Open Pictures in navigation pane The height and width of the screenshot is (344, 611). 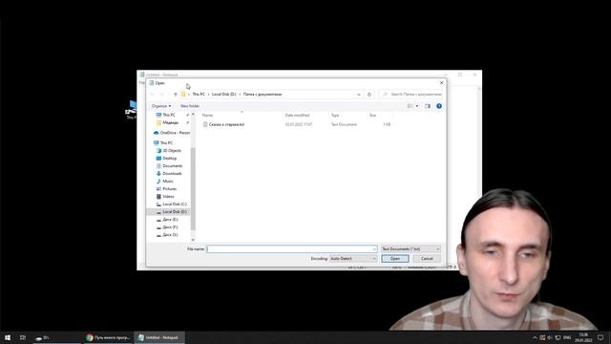(170, 189)
